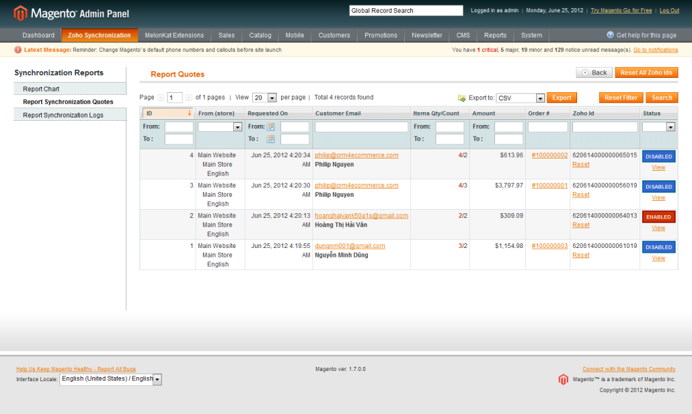
Task: Click the footer Magento logo icon
Action: [563, 379]
